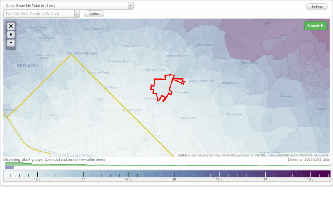Click the SILVER SPRING map label
This screenshot has height=214, width=333.
[x=82, y=54]
